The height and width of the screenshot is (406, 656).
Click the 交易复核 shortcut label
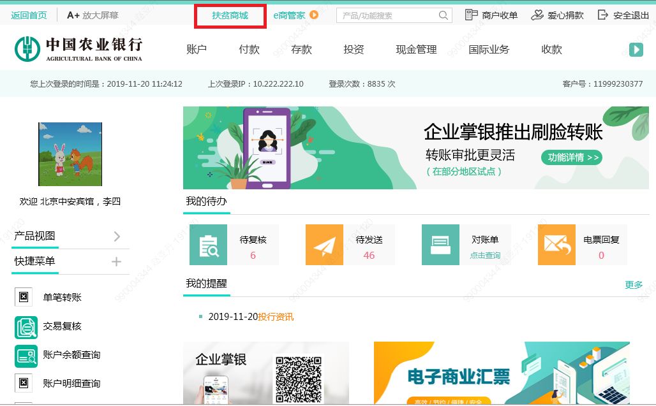[62, 326]
